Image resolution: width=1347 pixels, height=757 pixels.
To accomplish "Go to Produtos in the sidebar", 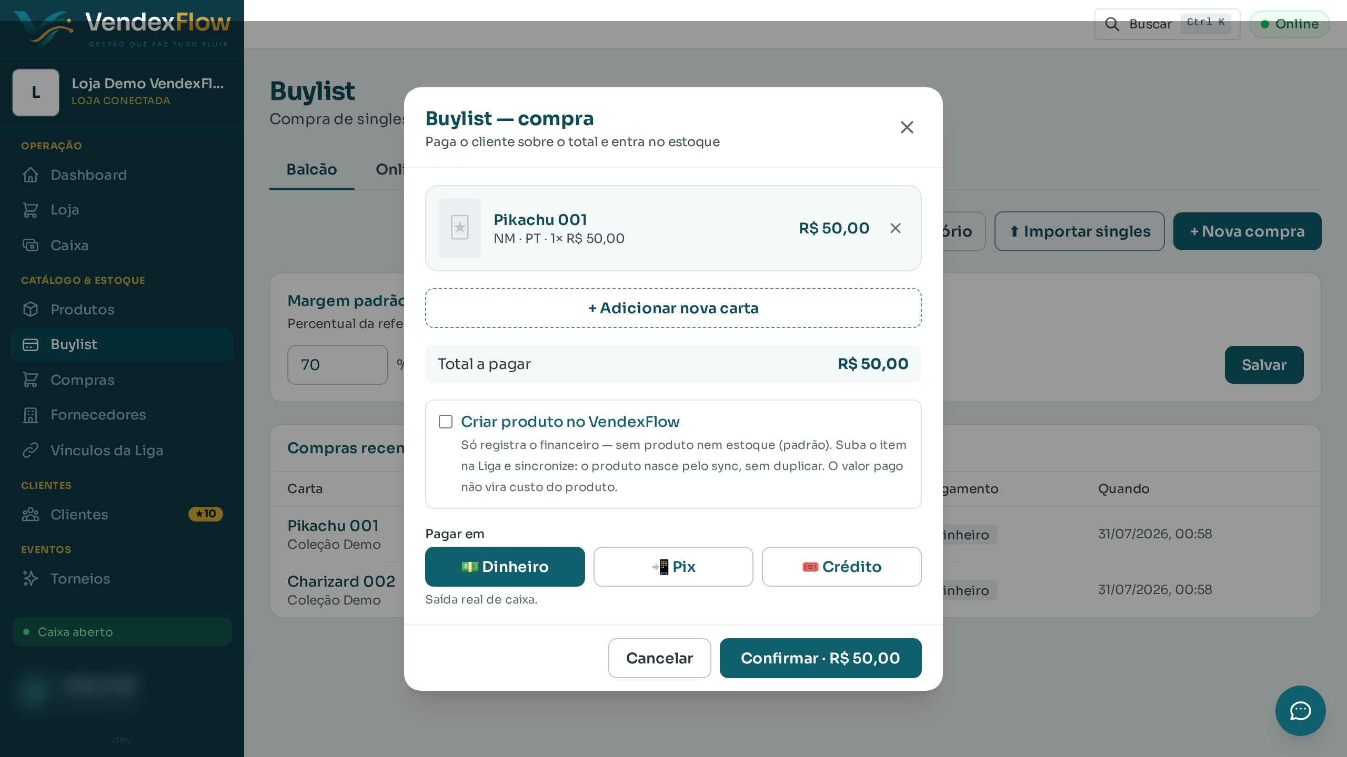I will pos(122,310).
